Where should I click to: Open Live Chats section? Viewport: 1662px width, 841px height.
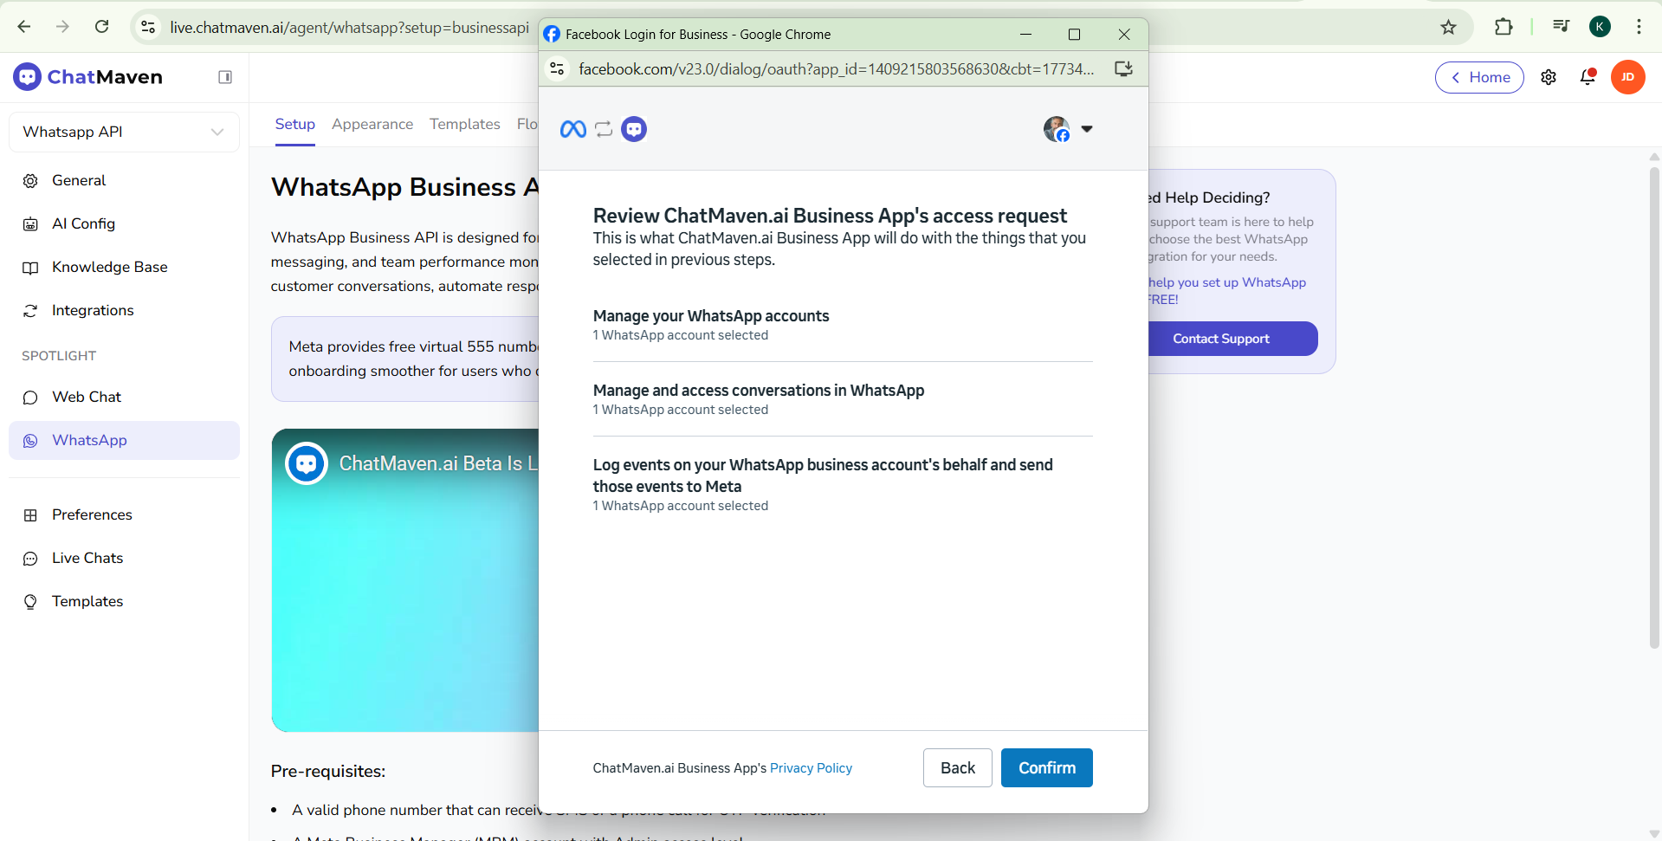(x=87, y=558)
